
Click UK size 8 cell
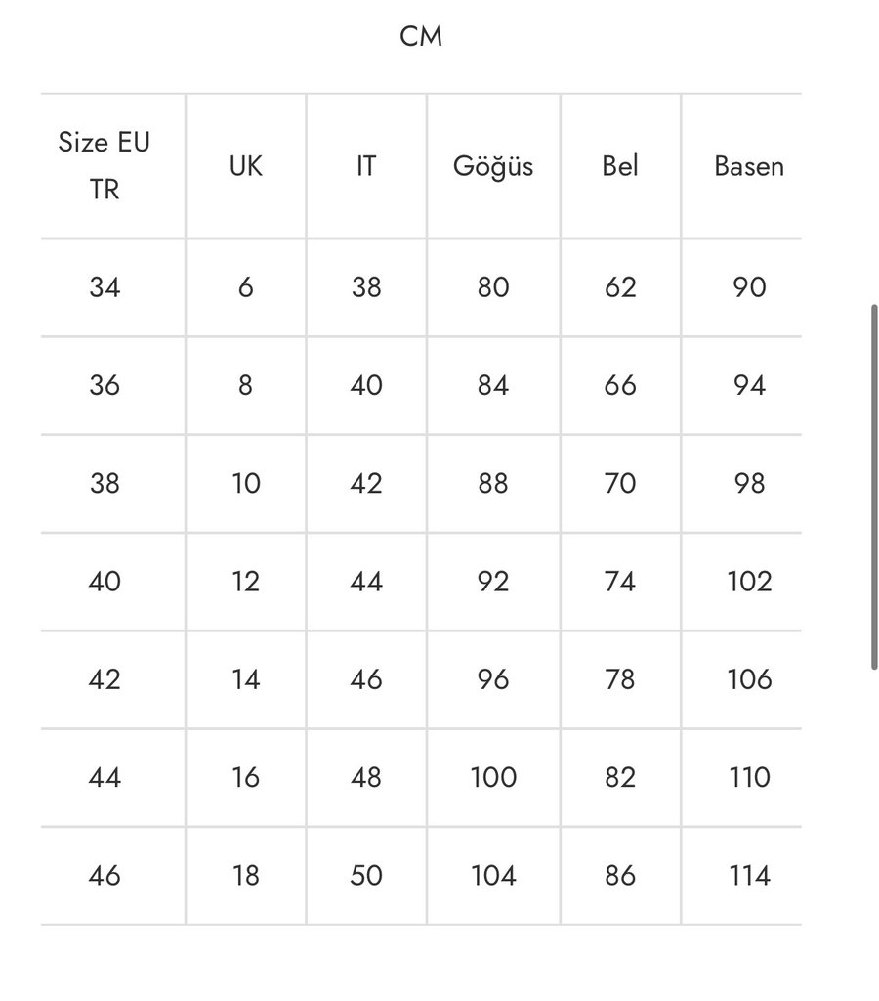(245, 385)
